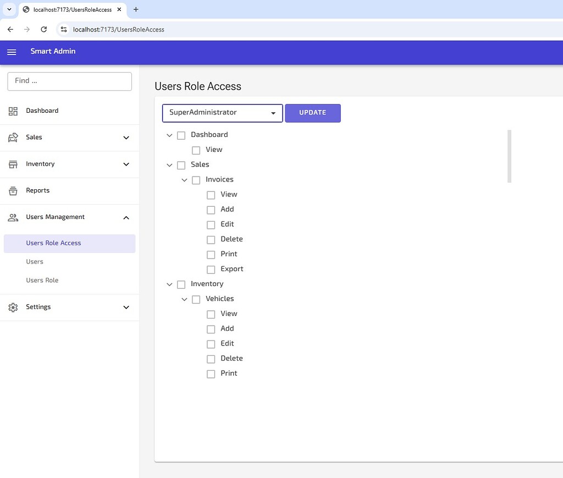Image resolution: width=563 pixels, height=478 pixels.
Task: Expand the Settings sidebar chevron
Action: (126, 307)
